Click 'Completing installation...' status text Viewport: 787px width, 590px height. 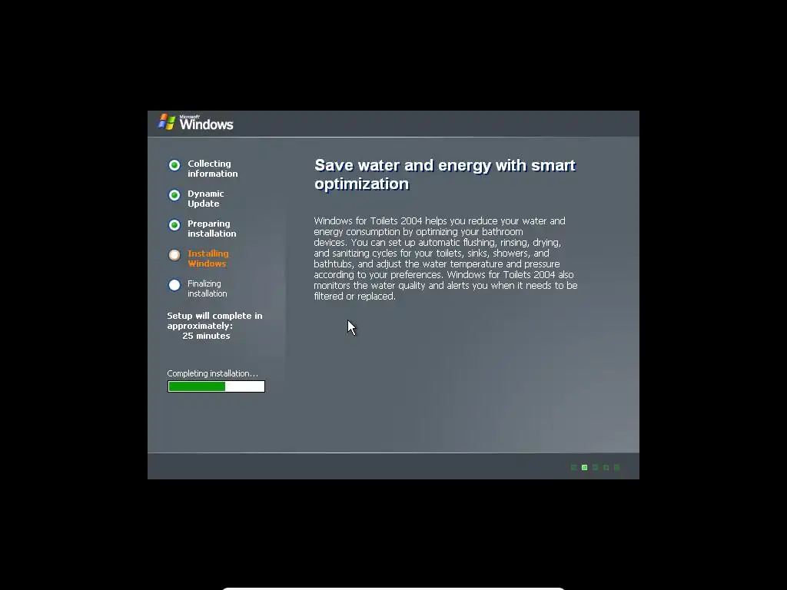pyautogui.click(x=212, y=373)
